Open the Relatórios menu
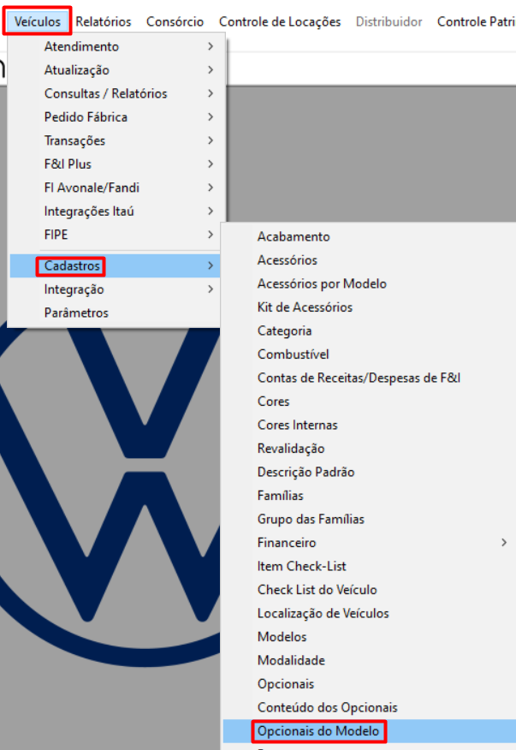Screen dimensions: 516x750 pos(103,21)
